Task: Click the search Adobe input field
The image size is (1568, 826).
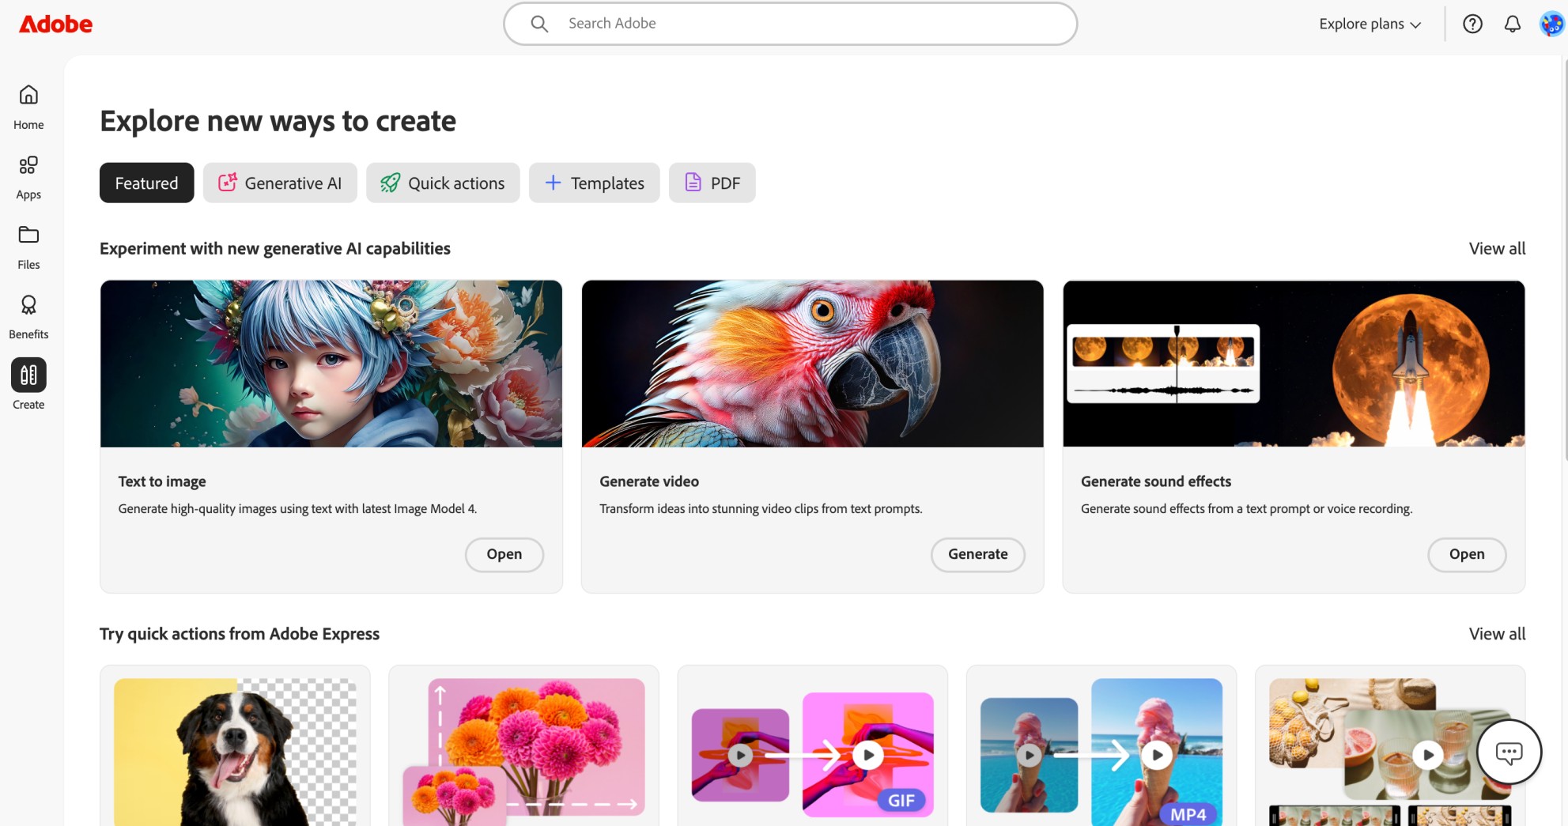Action: pos(790,24)
